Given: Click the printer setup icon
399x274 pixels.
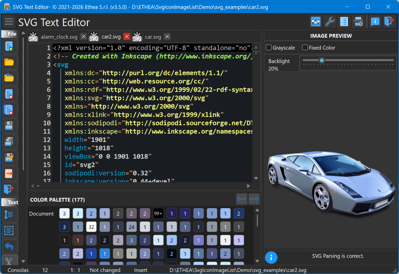Looking at the screenshot, I should [x=359, y=22].
